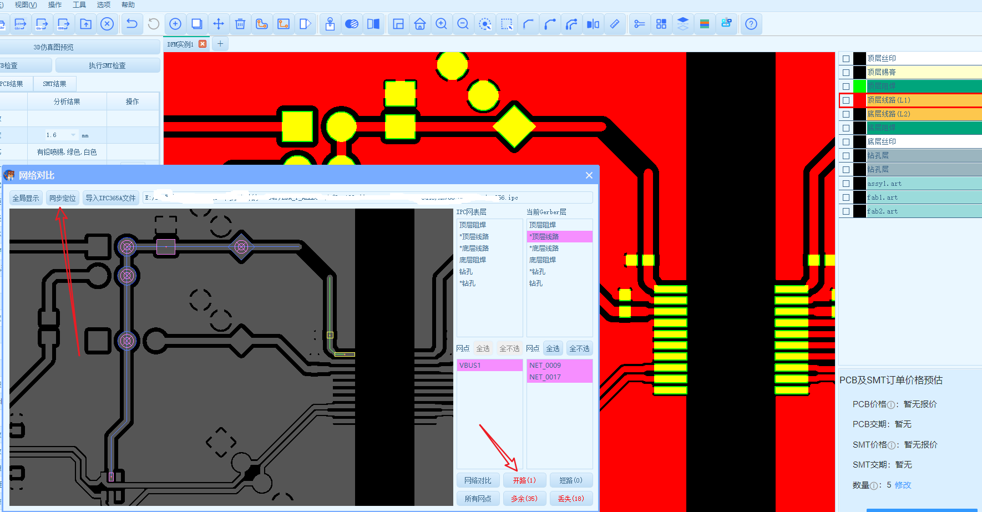Click the layer stack icon in toolbar
The image size is (982, 512).
point(683,24)
